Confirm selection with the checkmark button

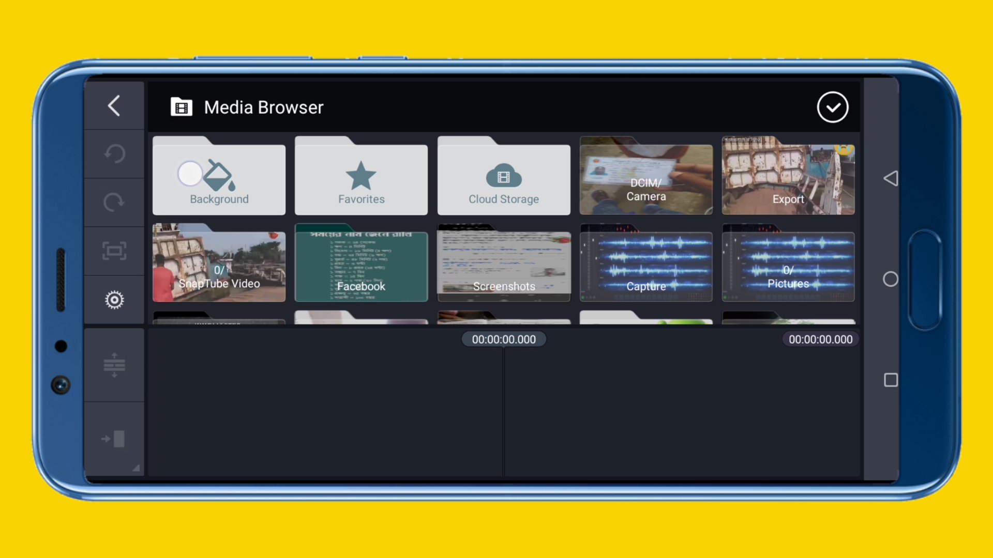tap(832, 107)
